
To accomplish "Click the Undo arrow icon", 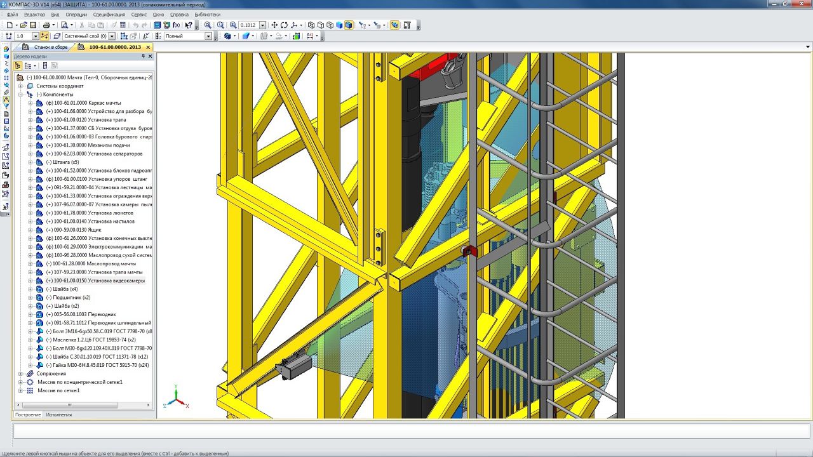I will (x=135, y=25).
